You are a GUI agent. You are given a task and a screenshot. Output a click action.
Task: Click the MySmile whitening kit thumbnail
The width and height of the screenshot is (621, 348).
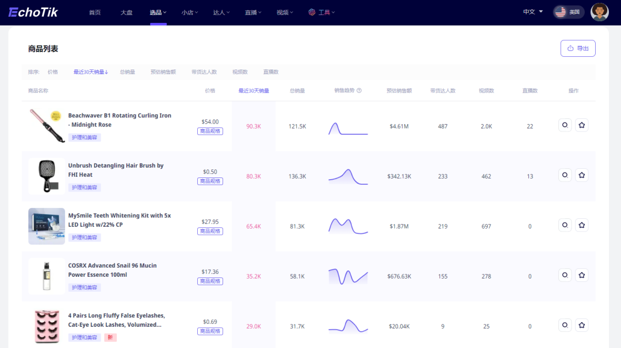tap(47, 226)
